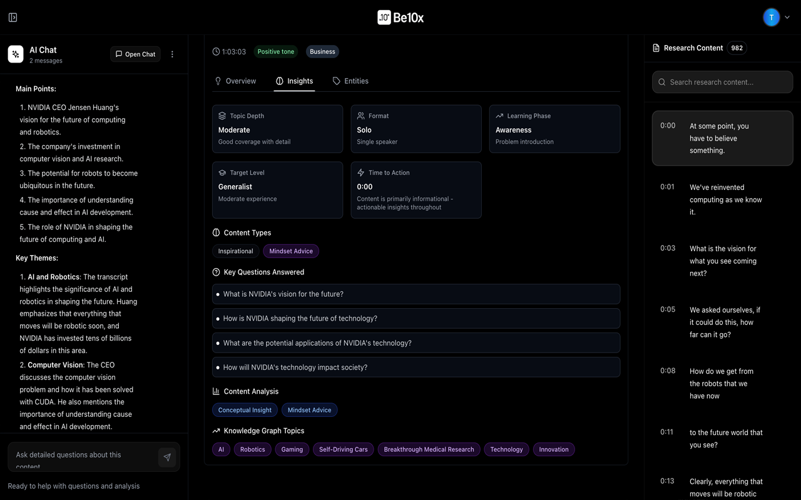The width and height of the screenshot is (801, 500).
Task: Select the Insights tab
Action: click(294, 81)
